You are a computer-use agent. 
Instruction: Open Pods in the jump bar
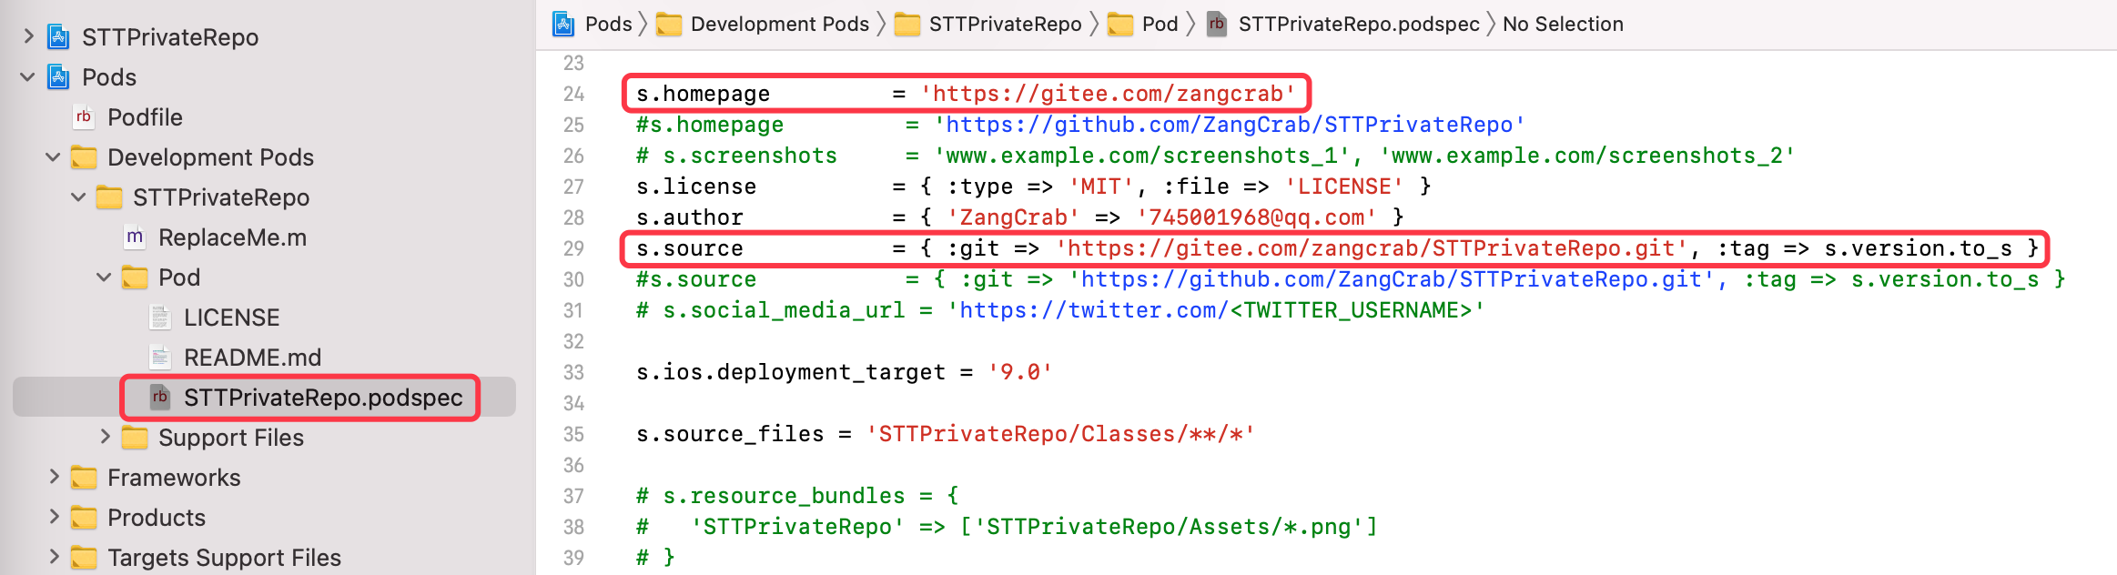click(609, 25)
